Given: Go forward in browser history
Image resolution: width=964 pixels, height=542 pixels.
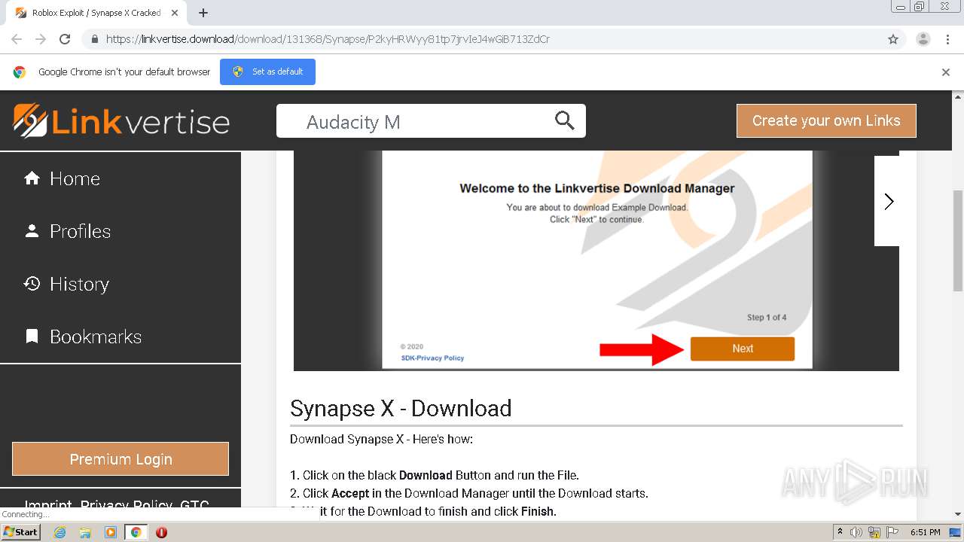Looking at the screenshot, I should pyautogui.click(x=41, y=39).
